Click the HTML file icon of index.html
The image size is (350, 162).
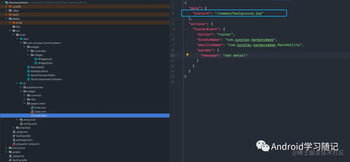point(32,111)
